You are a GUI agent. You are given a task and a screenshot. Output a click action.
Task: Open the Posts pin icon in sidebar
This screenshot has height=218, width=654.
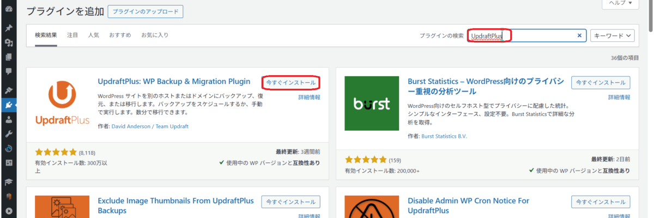pyautogui.click(x=8, y=28)
